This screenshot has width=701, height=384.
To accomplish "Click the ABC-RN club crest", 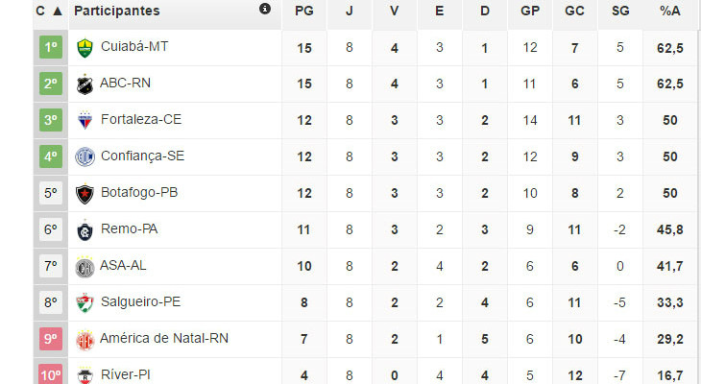I will [85, 84].
